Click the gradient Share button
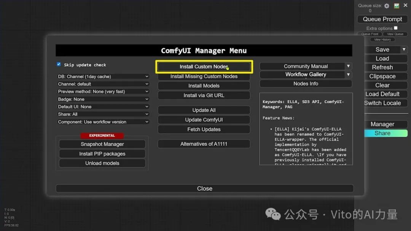This screenshot has width=411, height=231. click(386, 133)
